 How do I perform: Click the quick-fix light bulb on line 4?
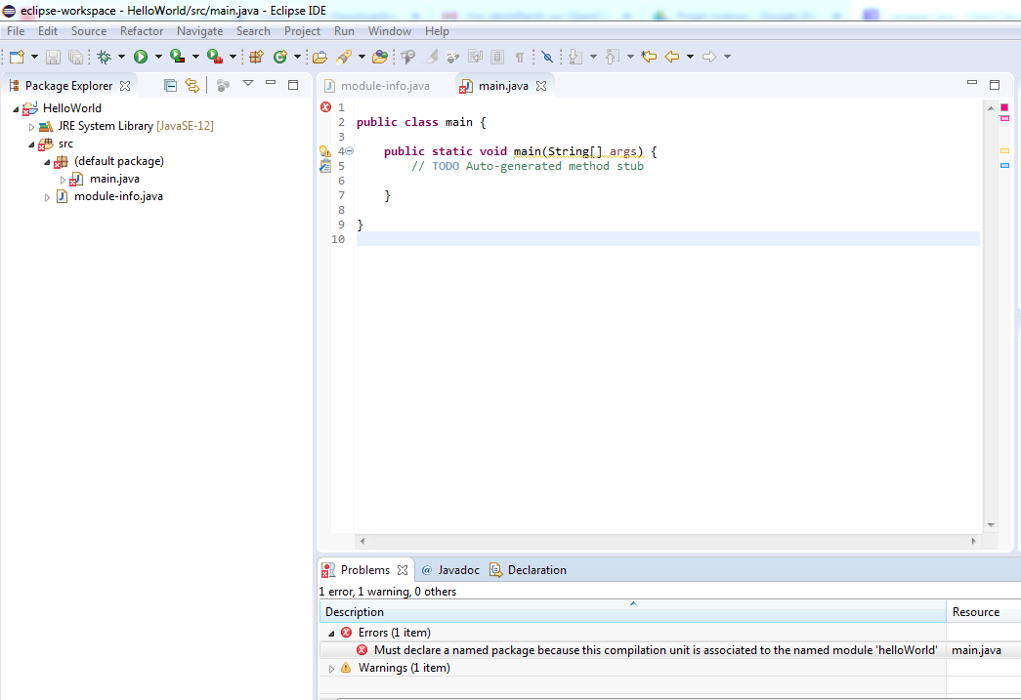325,151
